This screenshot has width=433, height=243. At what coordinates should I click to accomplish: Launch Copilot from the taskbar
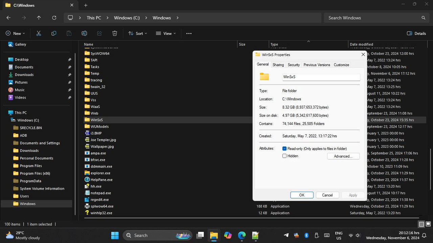(x=228, y=235)
